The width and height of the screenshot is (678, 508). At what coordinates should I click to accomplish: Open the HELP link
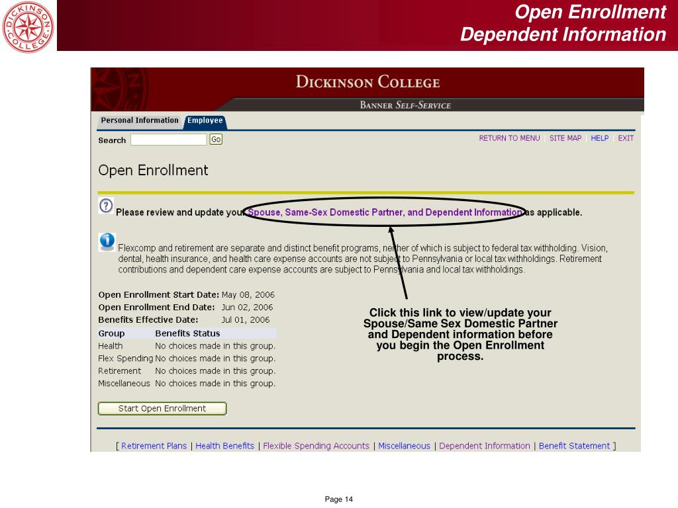[x=600, y=138]
